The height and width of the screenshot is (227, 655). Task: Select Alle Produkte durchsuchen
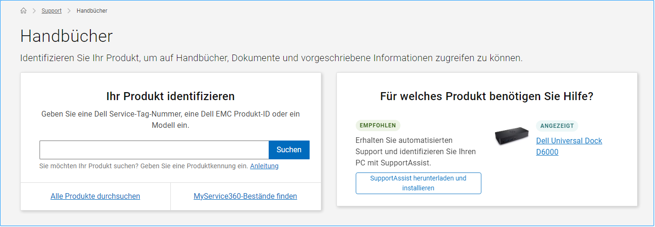point(95,196)
